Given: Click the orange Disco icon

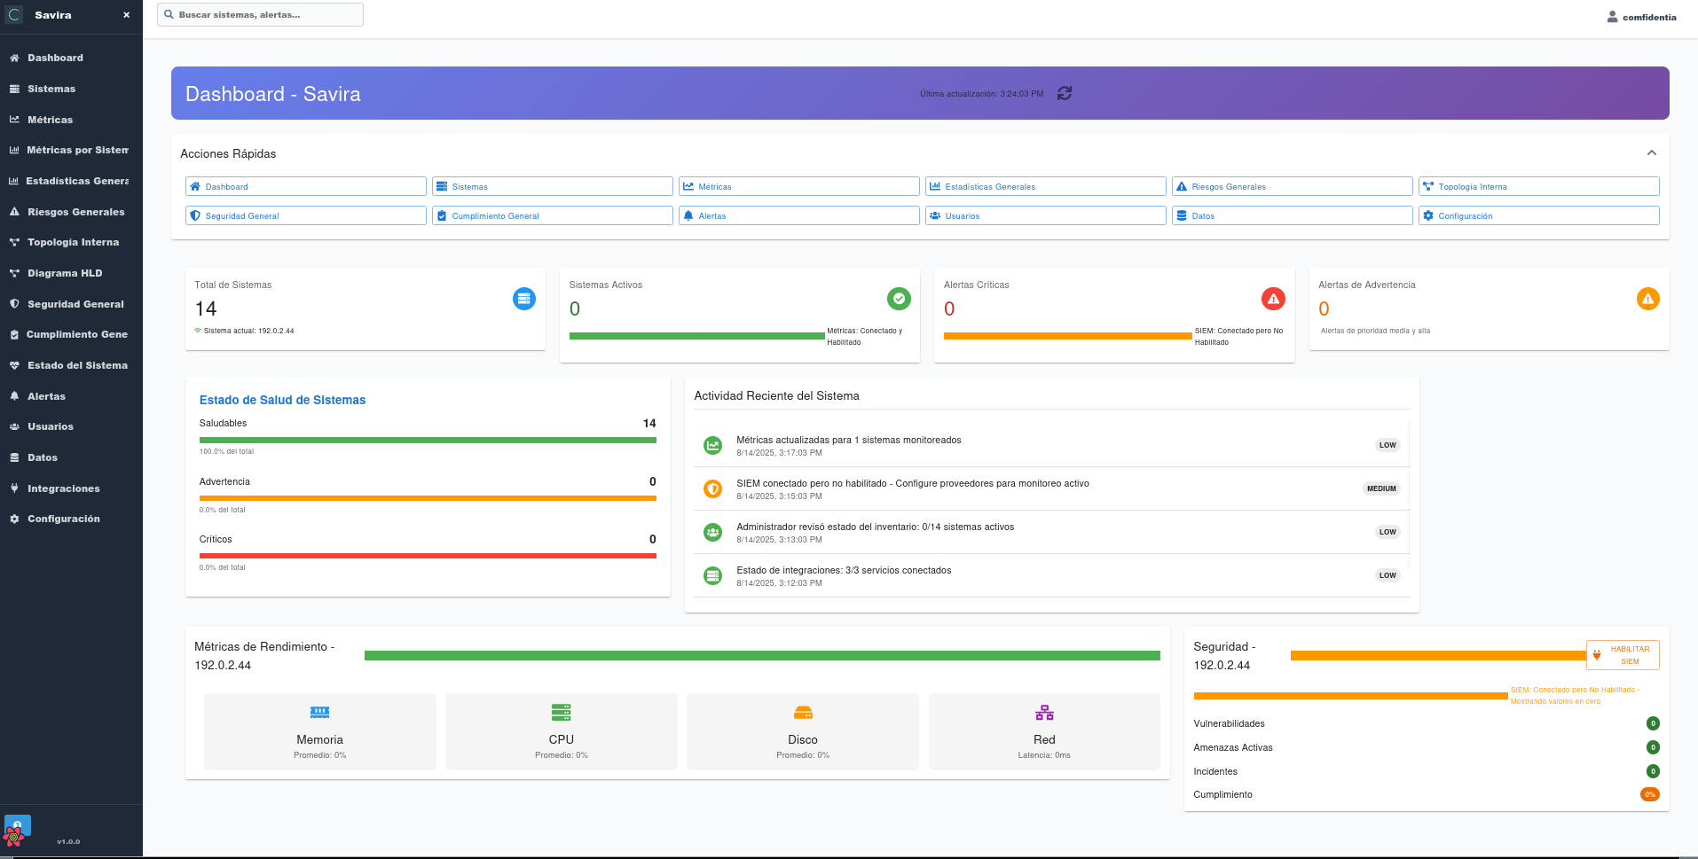Looking at the screenshot, I should pyautogui.click(x=802, y=712).
